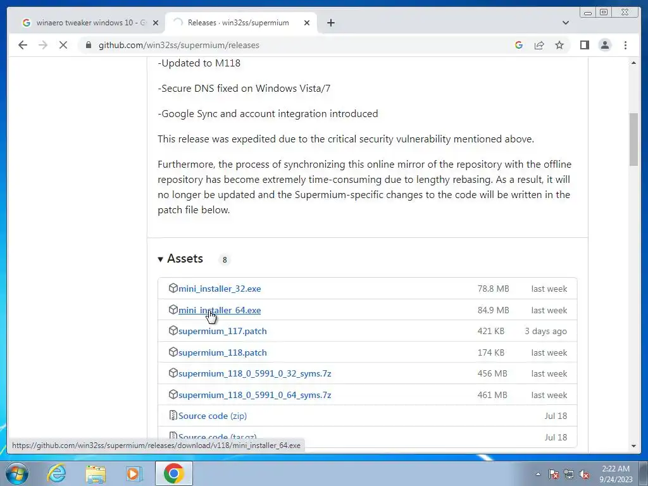Share this page via the share icon
648x486 pixels.
click(539, 45)
